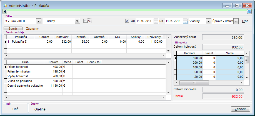The image size is (255, 116).
Task: Expand the '-- Druhy --' dropdown
Action: pyautogui.click(x=77, y=21)
